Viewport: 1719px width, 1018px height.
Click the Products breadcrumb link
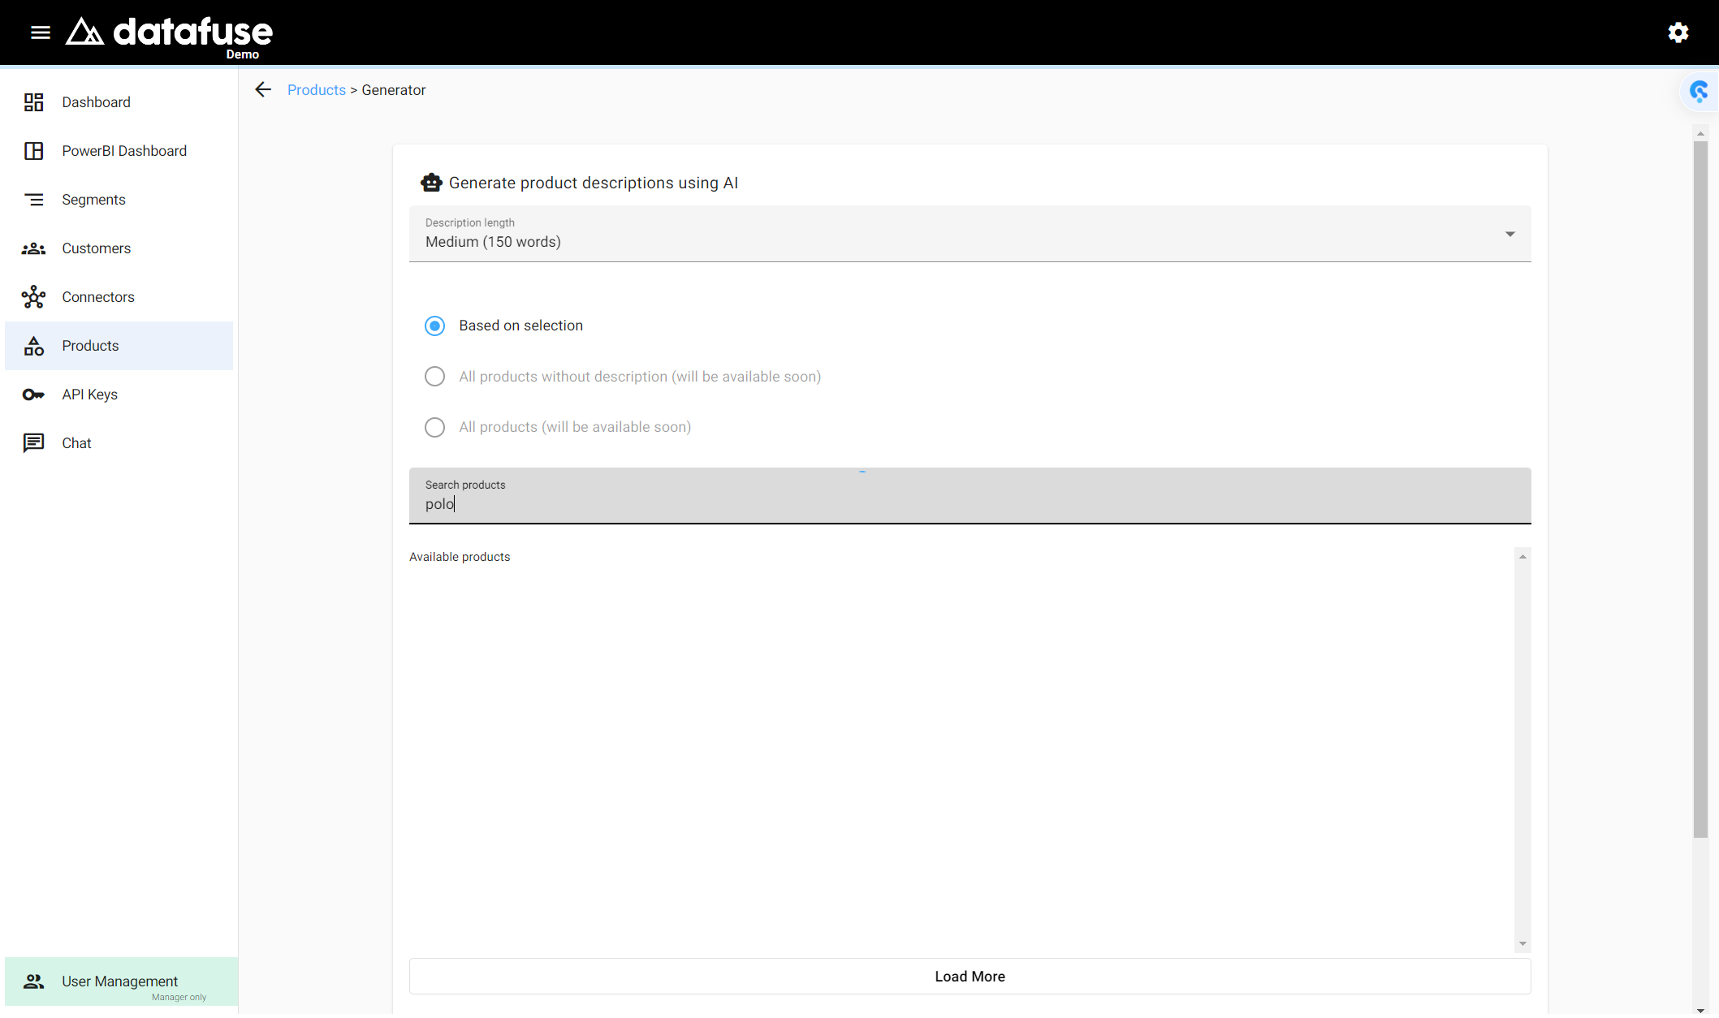[x=317, y=90]
